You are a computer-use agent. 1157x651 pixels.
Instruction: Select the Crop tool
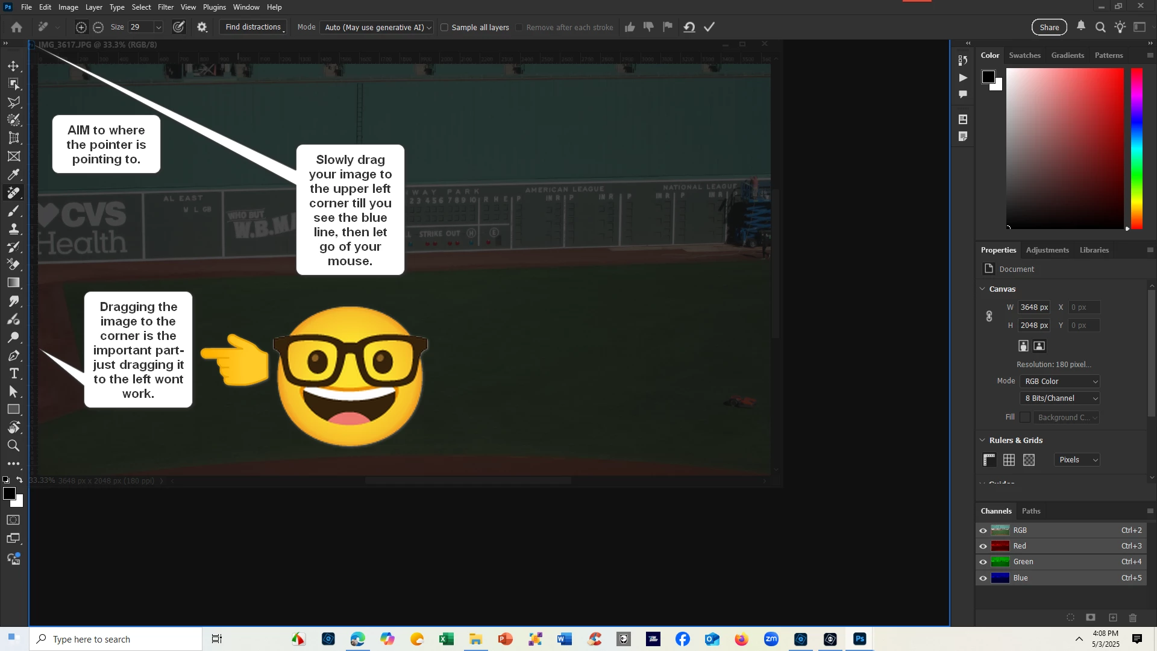14,138
